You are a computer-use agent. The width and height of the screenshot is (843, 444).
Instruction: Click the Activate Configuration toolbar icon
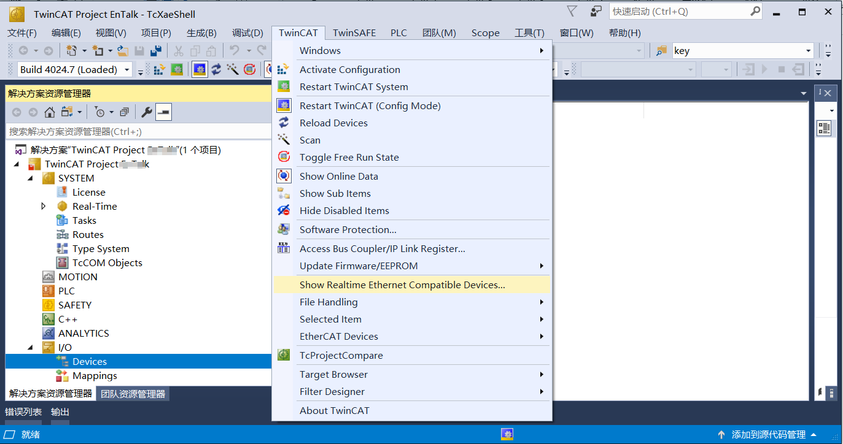pos(159,70)
